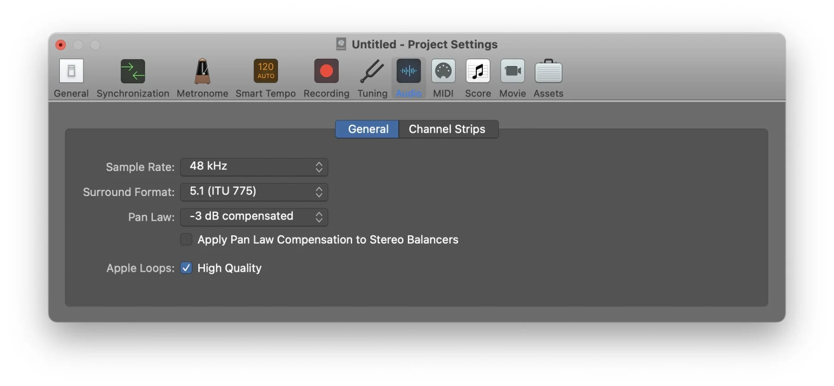Open the Assets settings pane
Image resolution: width=834 pixels, height=386 pixels.
coord(549,78)
